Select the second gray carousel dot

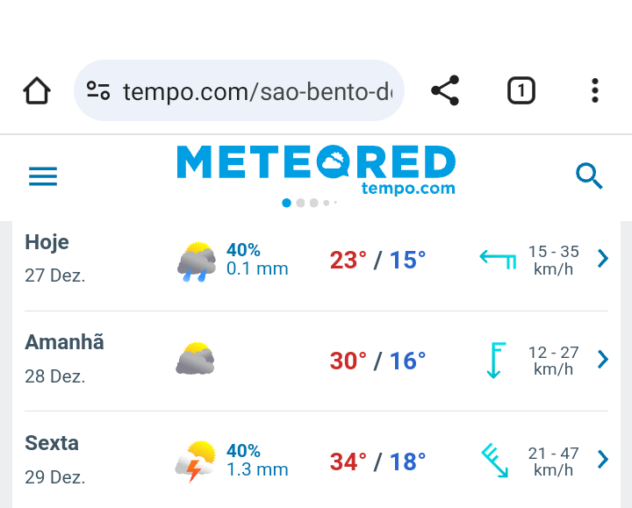click(x=300, y=203)
